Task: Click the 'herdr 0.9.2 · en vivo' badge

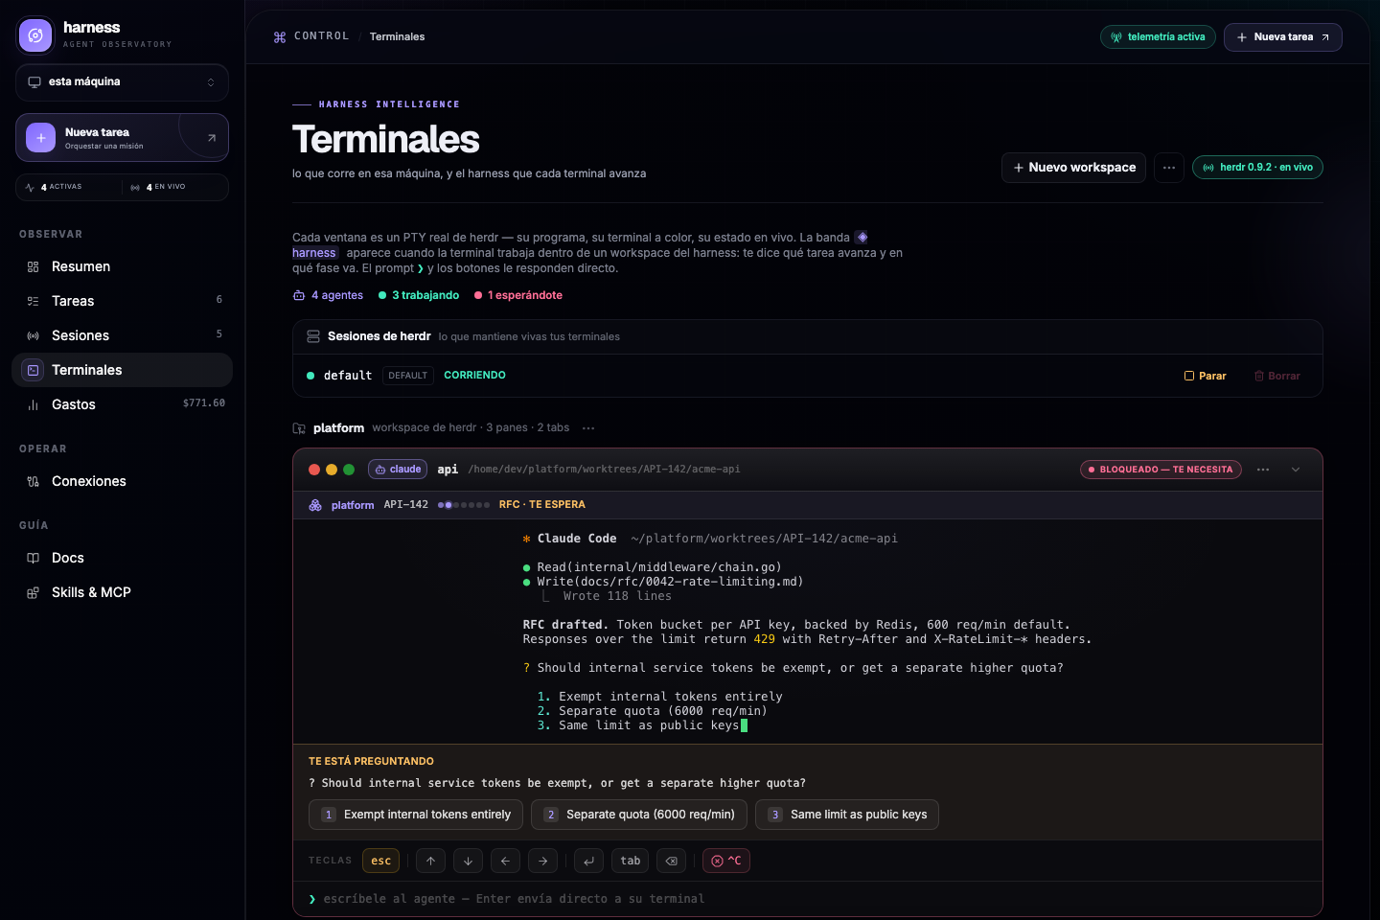Action: click(x=1257, y=168)
